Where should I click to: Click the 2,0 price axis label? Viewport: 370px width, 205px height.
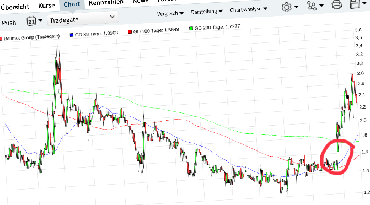[x=363, y=120]
